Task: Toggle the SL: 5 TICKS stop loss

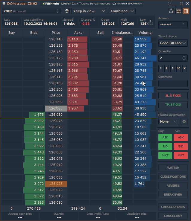Action: 173,96
